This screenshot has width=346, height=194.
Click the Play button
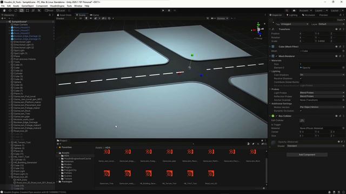tap(163, 10)
